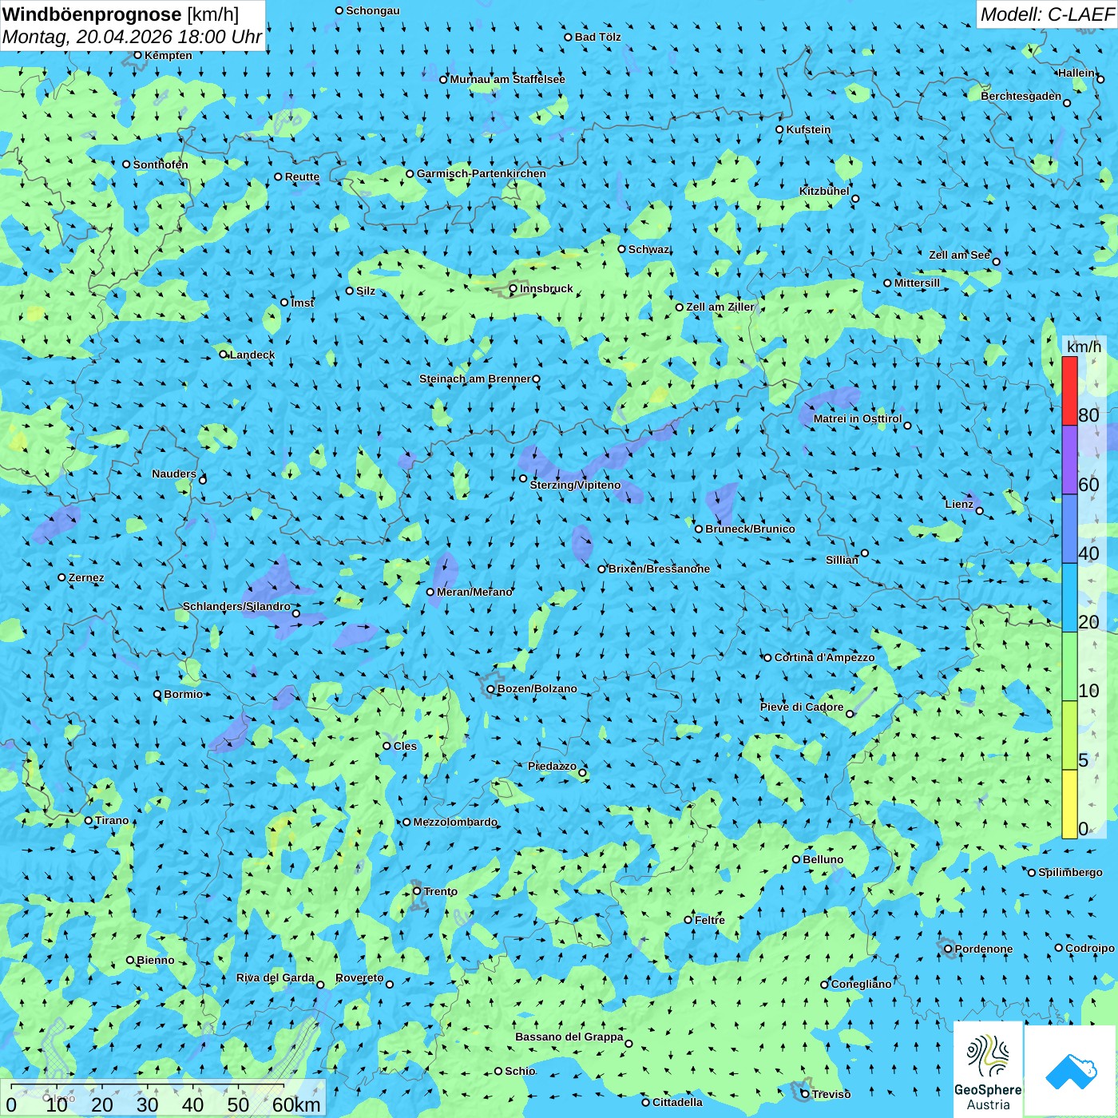Click the Zell am See location dot
The image size is (1118, 1118).
996,262
